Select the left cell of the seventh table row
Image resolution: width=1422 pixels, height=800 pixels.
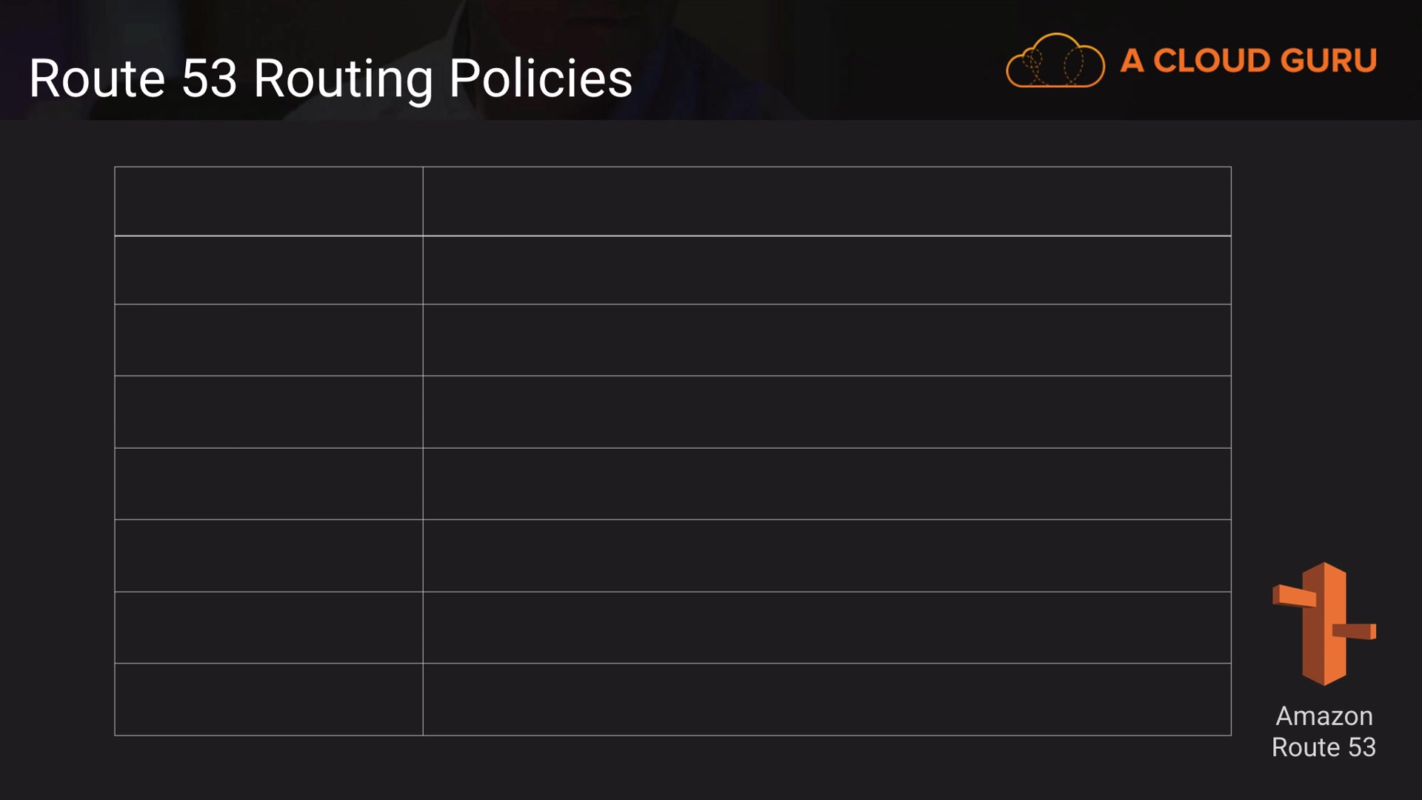[x=269, y=627]
